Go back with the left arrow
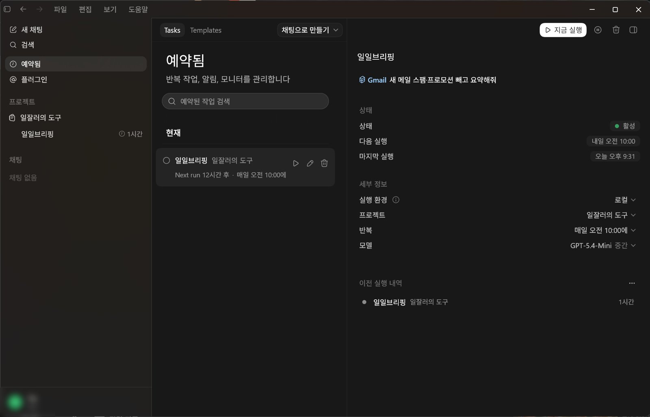Screen dimensions: 650x417 pos(23,9)
